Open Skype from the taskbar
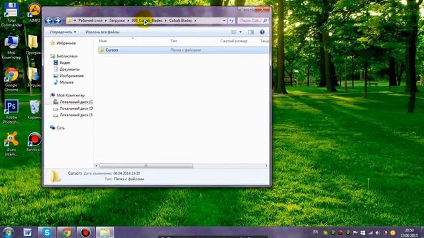 (x=47, y=233)
